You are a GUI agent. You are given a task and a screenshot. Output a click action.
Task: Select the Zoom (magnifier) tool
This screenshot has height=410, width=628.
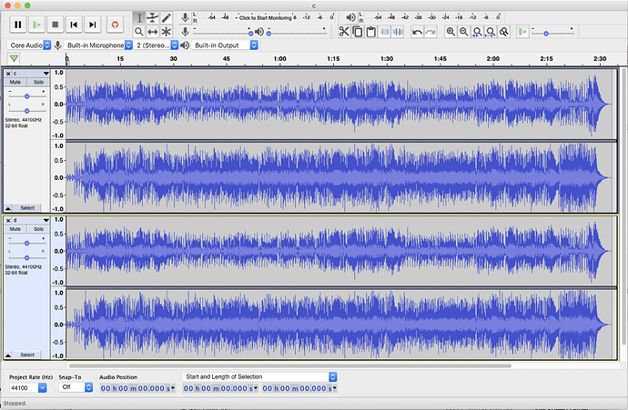(x=139, y=32)
